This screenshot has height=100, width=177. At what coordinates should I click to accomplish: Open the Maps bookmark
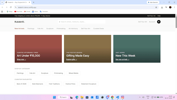point(9,11)
